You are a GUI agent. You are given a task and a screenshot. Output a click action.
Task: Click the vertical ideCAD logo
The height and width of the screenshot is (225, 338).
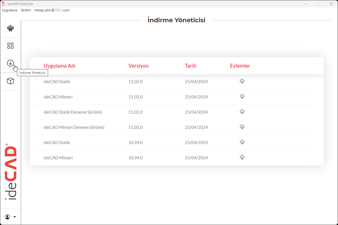10,173
